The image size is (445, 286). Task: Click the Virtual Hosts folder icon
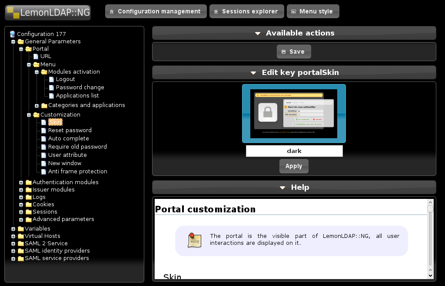(x=21, y=236)
